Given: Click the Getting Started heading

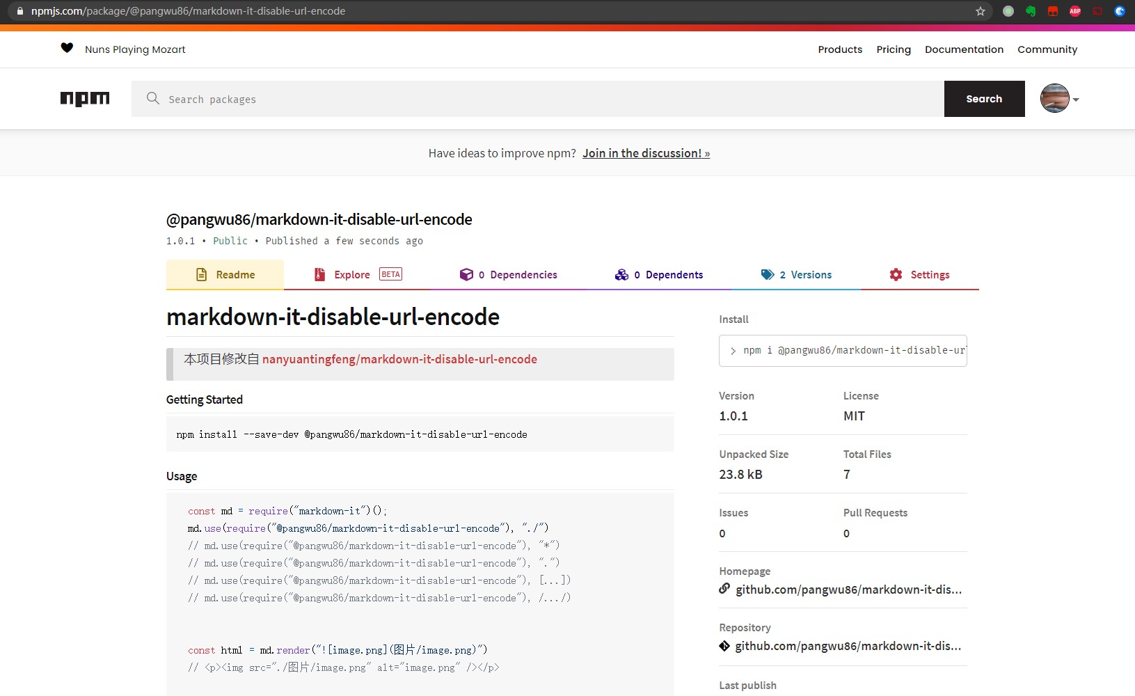Looking at the screenshot, I should (x=205, y=400).
